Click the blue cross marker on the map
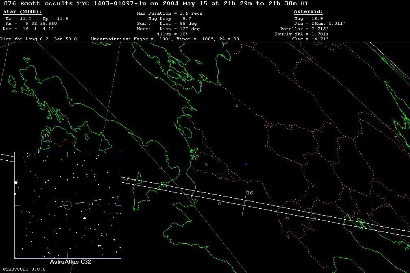Image resolution: width=410 pixels, height=273 pixels. 246,164
